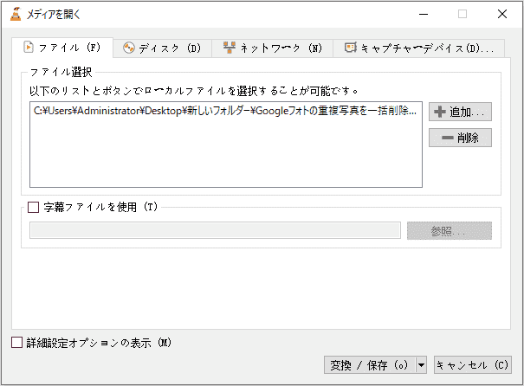The image size is (524, 386).
Task: Click the capture device icon on the tab
Action: point(351,48)
